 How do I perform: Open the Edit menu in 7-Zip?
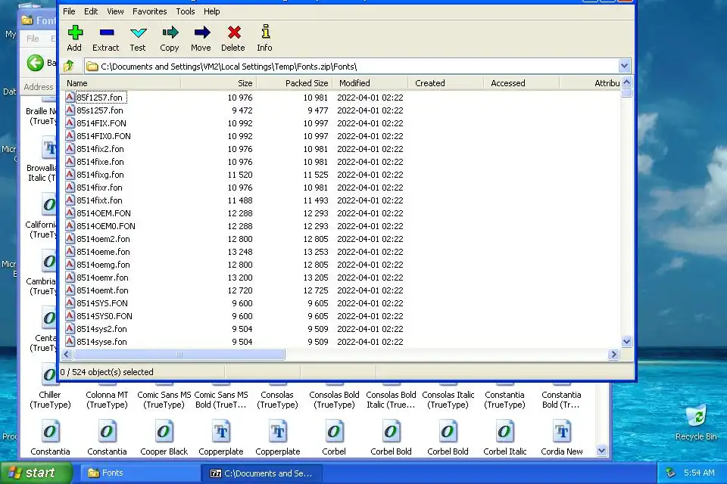click(91, 11)
